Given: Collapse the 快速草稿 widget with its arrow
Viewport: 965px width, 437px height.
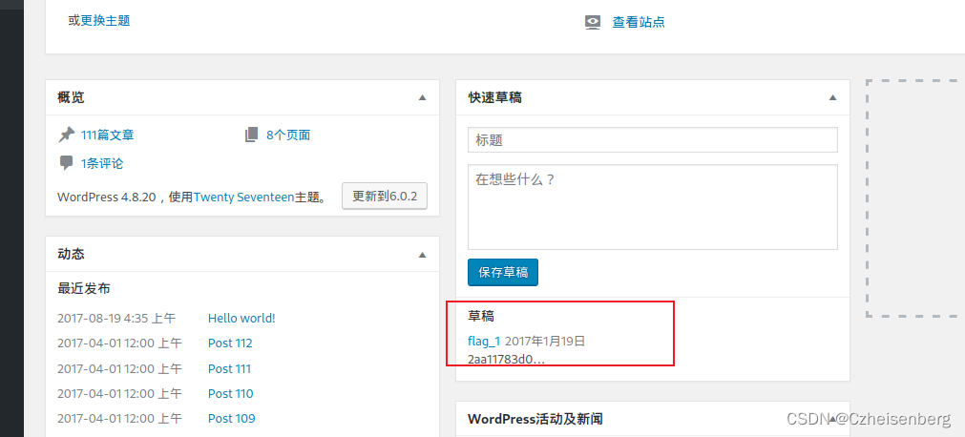Looking at the screenshot, I should (x=832, y=97).
